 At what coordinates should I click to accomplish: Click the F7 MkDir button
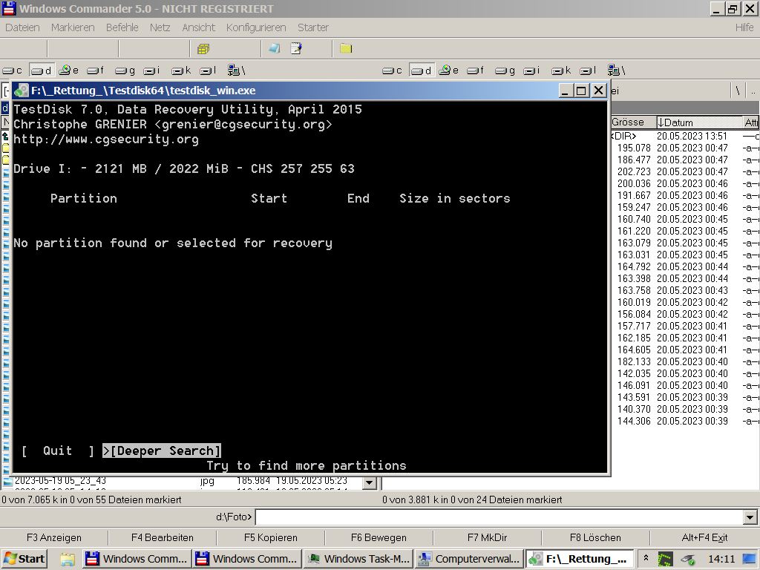click(487, 537)
